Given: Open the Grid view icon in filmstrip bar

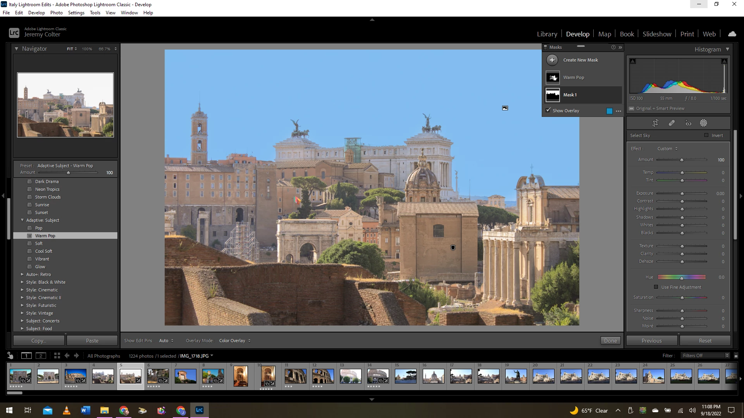Looking at the screenshot, I should point(57,356).
